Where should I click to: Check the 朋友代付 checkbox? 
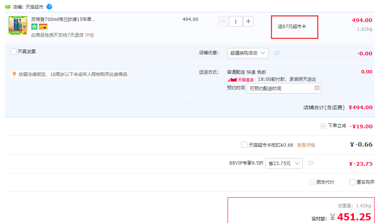(x=312, y=182)
